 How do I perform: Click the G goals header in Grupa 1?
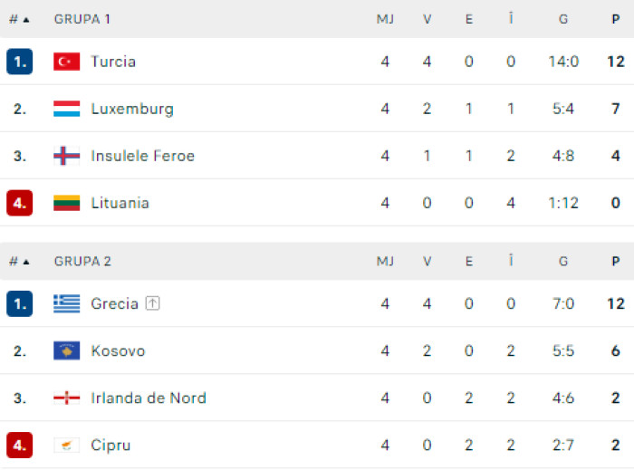click(x=563, y=19)
